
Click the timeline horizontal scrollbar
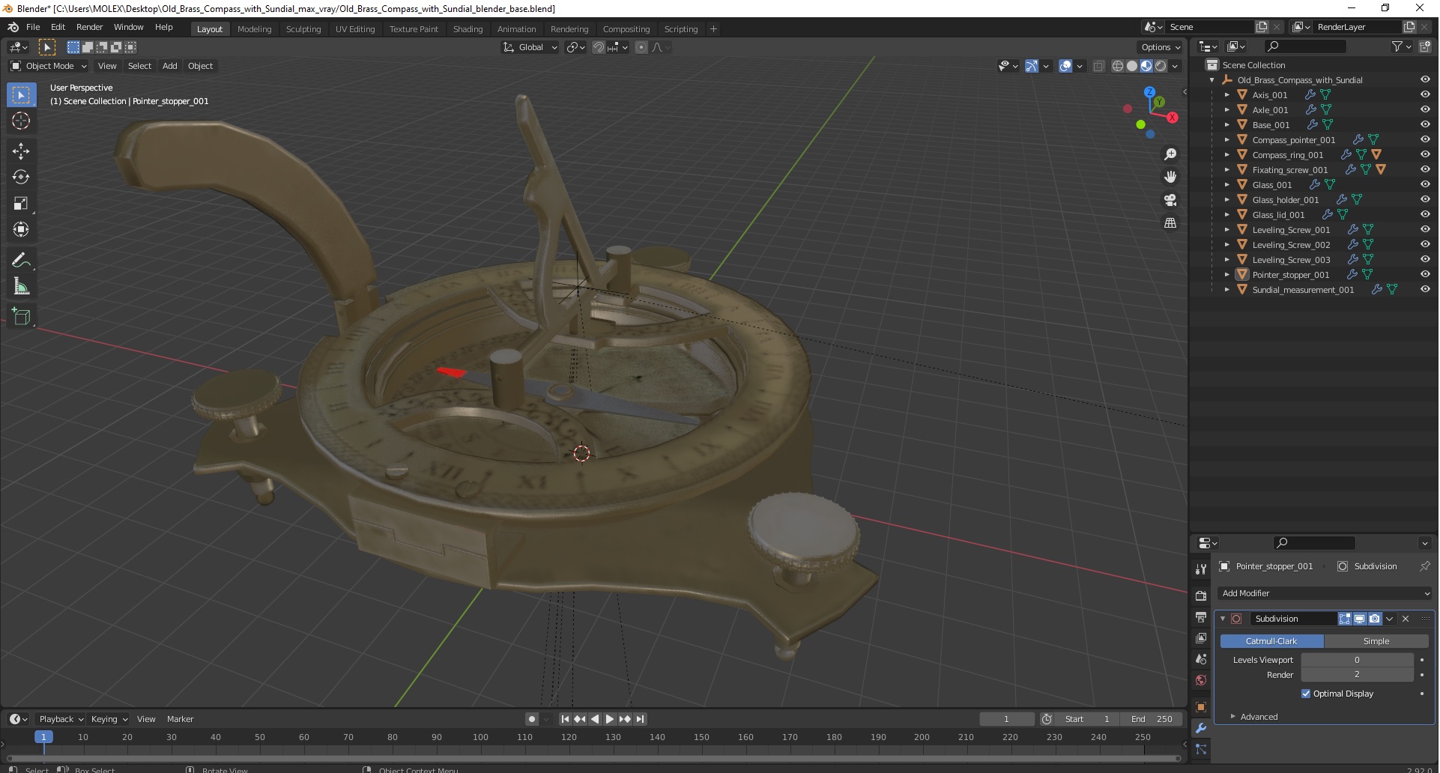[592, 758]
